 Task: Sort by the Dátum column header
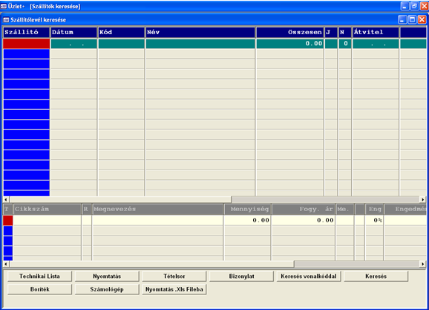click(x=74, y=32)
